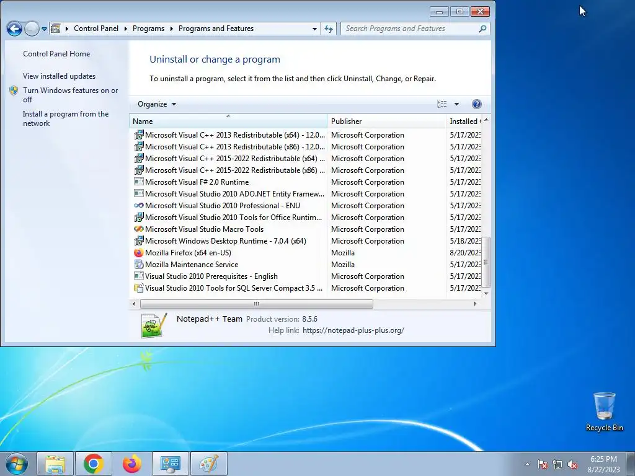This screenshot has width=635, height=476.
Task: Click the search magnifier icon
Action: point(482,29)
